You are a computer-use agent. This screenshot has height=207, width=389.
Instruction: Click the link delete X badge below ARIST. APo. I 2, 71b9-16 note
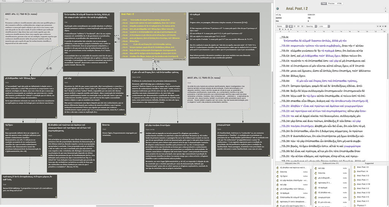tap(47, 68)
